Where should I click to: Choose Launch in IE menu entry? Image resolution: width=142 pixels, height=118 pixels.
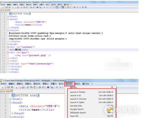[92, 96]
